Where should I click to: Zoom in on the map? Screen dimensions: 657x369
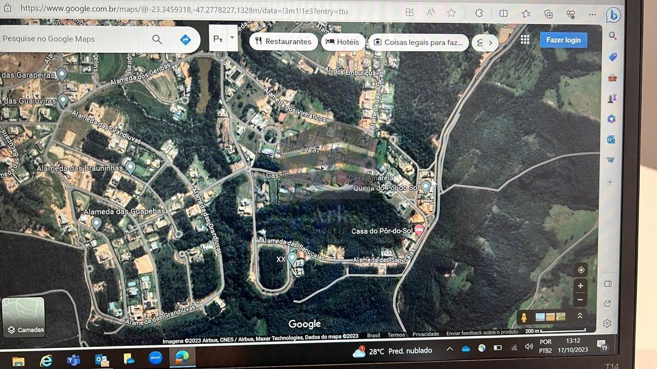click(x=581, y=286)
